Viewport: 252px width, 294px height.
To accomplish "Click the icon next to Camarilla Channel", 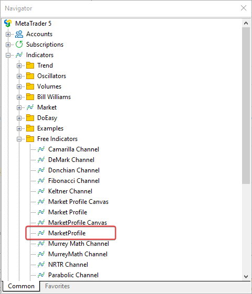I will 41,149.
